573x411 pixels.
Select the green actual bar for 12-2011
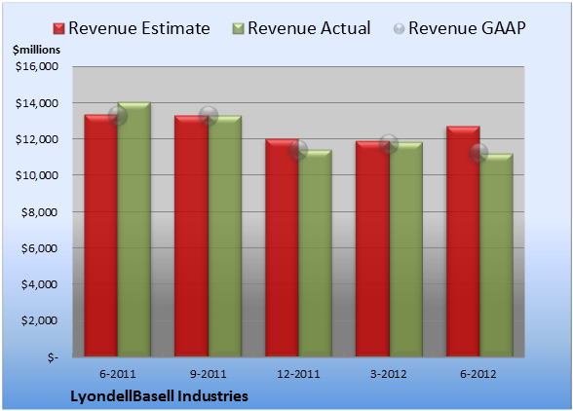point(315,253)
